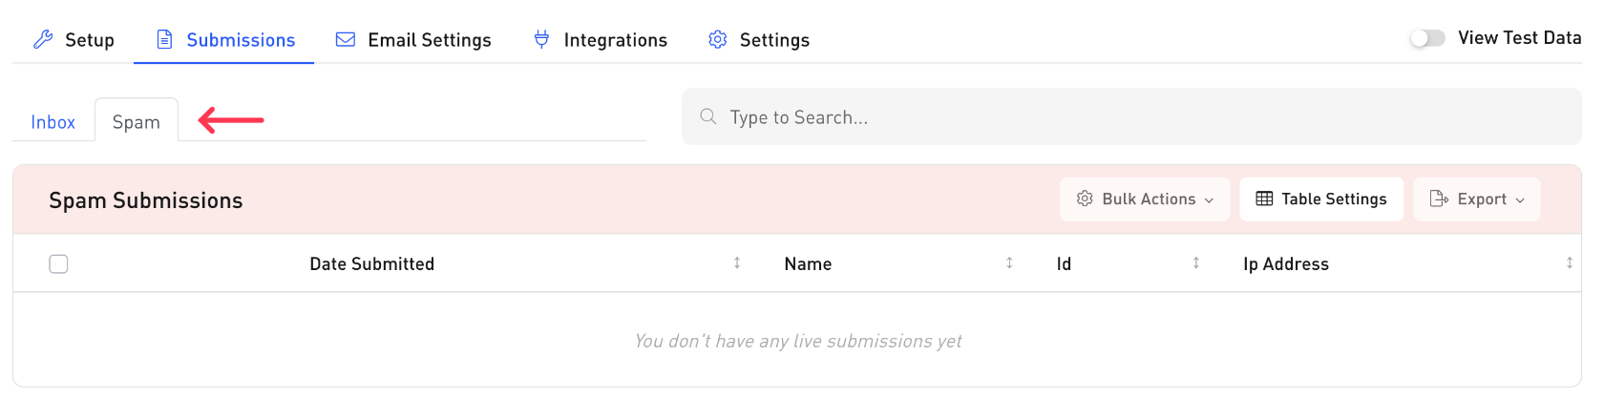Click the Setup wrench icon
The width and height of the screenshot is (1604, 419).
43,39
